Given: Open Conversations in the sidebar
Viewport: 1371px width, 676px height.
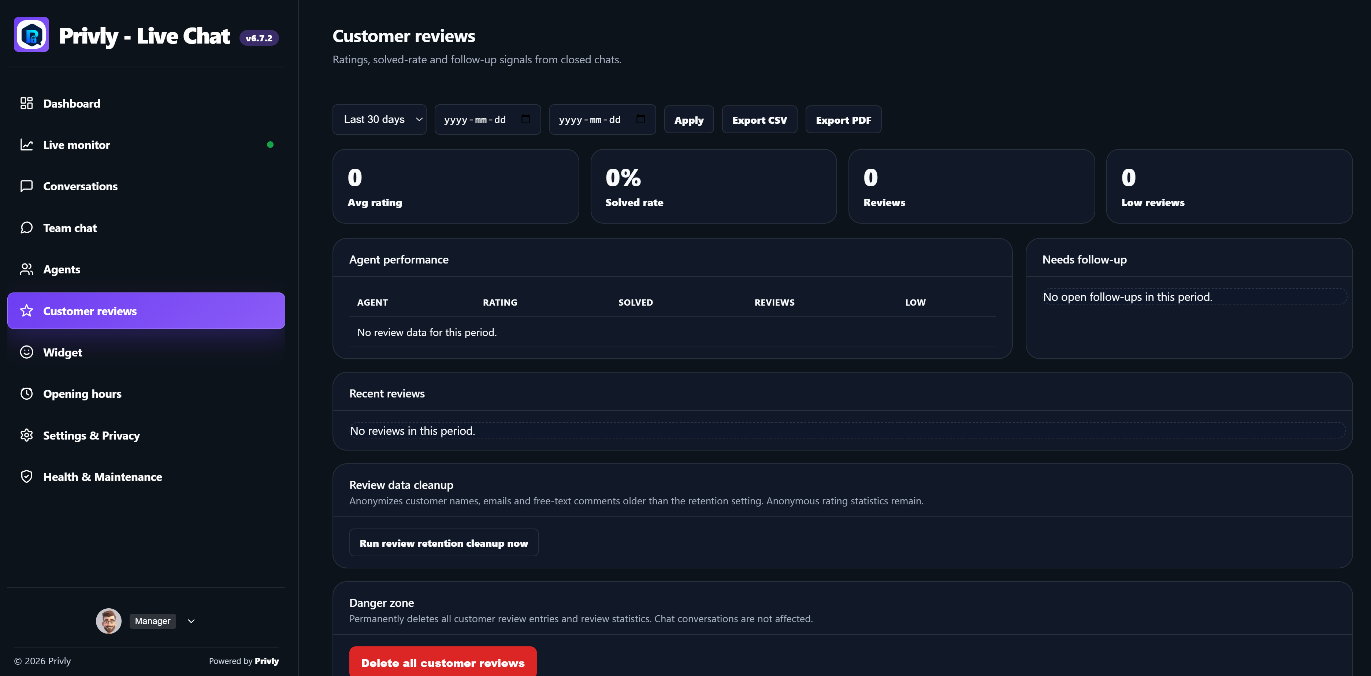Looking at the screenshot, I should point(146,186).
